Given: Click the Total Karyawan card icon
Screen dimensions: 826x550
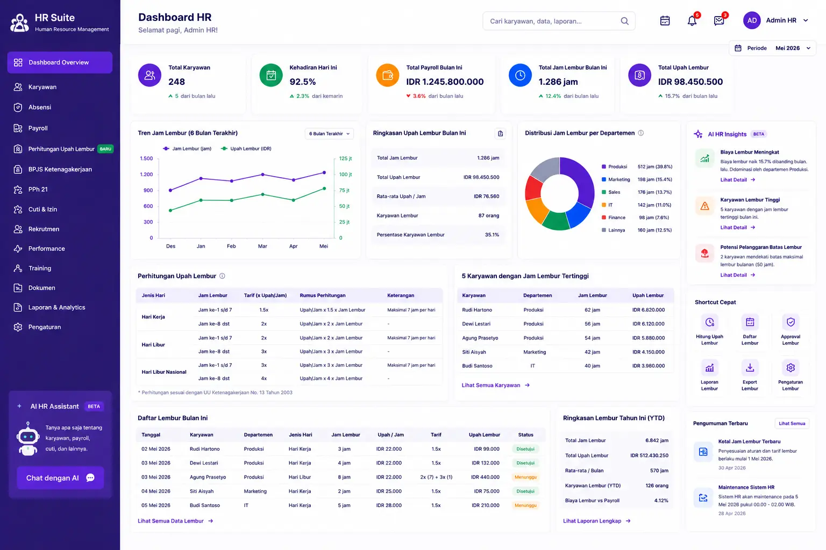Looking at the screenshot, I should click(x=149, y=75).
